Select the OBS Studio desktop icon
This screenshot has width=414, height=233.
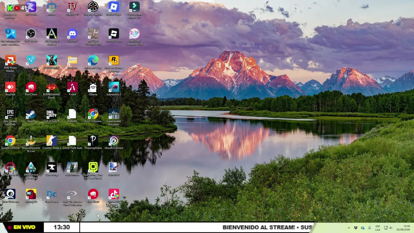pyautogui.click(x=31, y=36)
